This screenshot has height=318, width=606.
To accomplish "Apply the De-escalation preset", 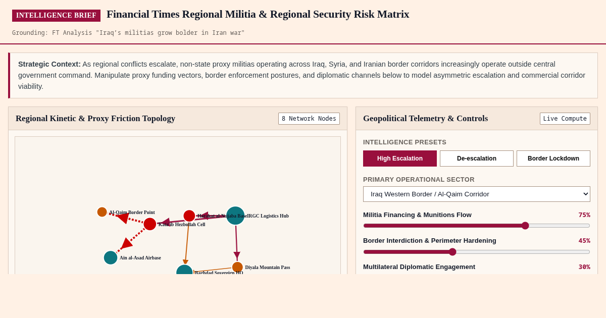I will (x=477, y=158).
